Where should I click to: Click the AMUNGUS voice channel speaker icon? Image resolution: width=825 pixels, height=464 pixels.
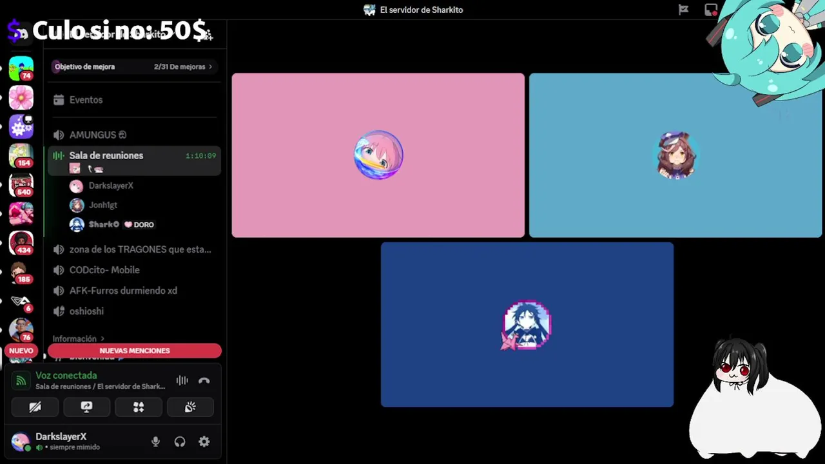click(59, 135)
